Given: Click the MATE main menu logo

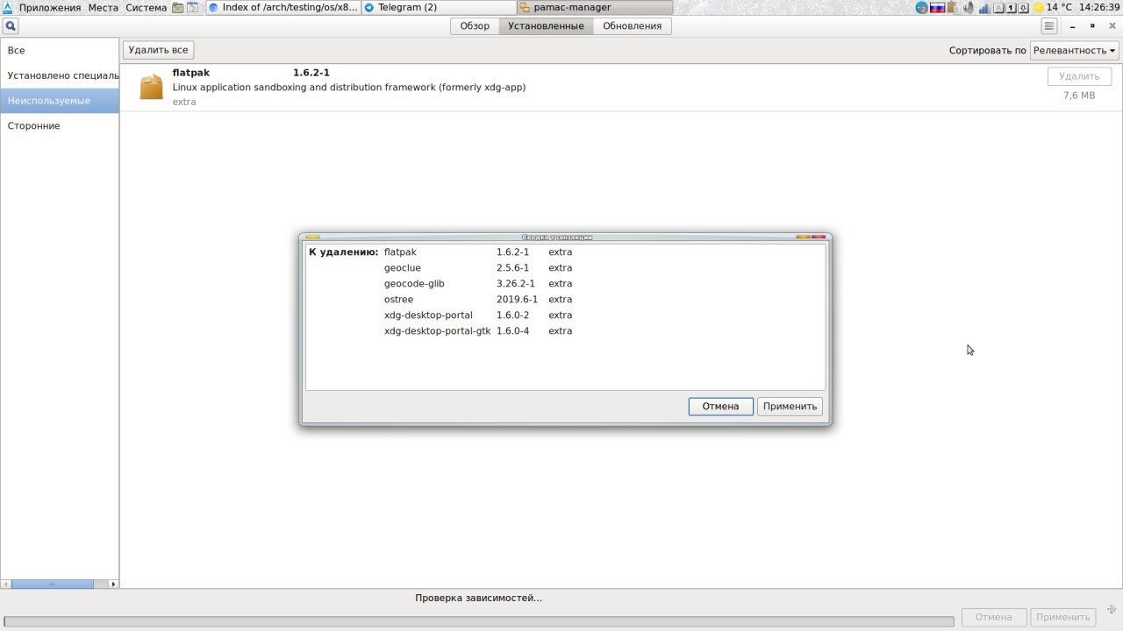Looking at the screenshot, I should [8, 7].
